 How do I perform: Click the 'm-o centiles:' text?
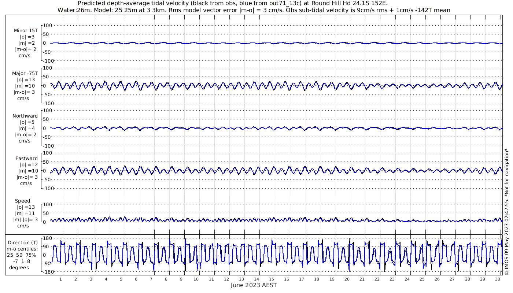pyautogui.click(x=22, y=249)
